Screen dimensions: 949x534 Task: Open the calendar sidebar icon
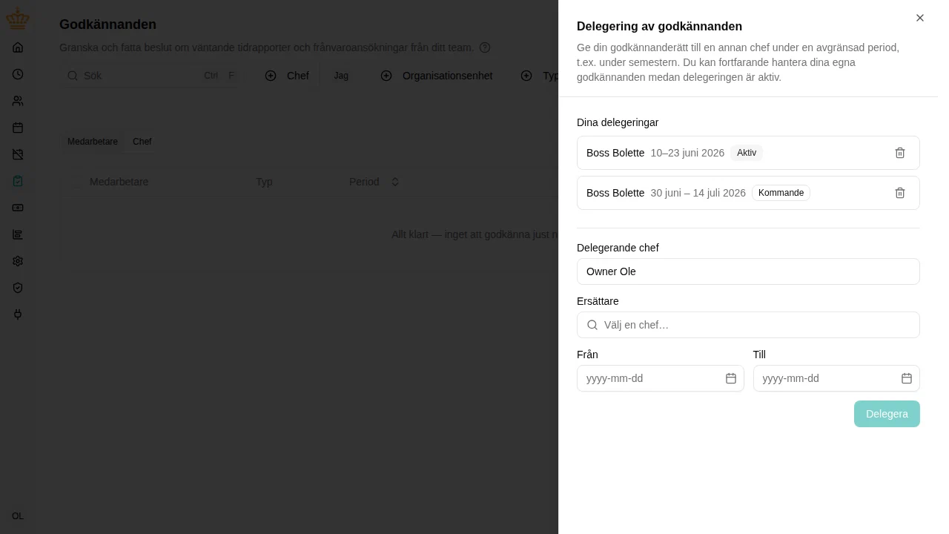[x=18, y=128]
